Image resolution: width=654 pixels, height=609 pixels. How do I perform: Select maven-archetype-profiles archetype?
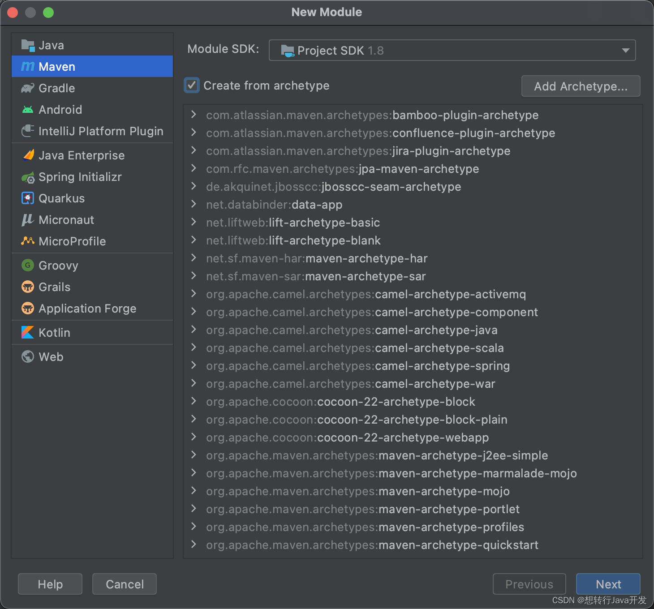pos(413,527)
